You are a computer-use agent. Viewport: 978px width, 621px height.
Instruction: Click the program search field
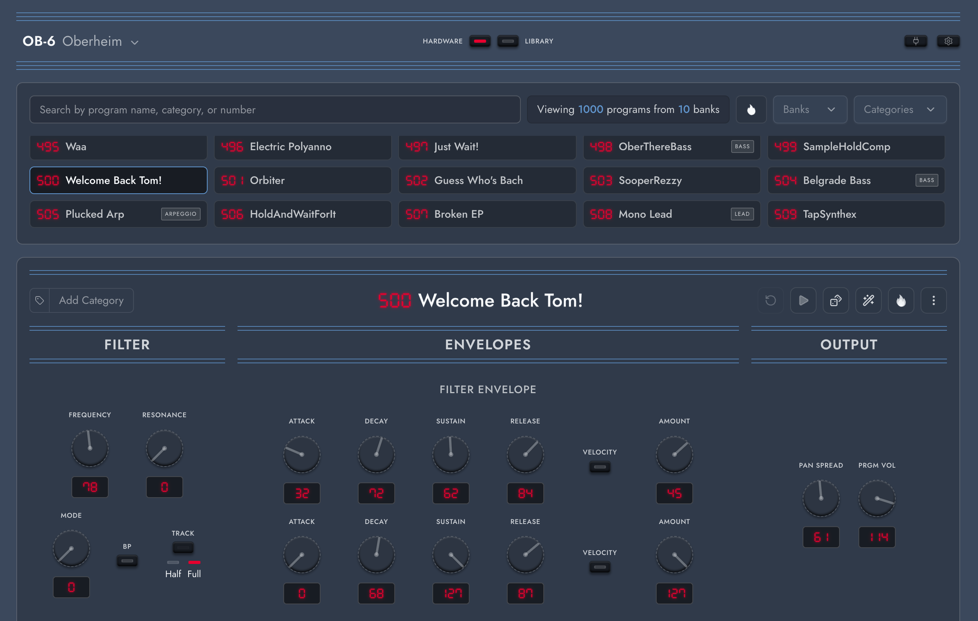point(275,109)
